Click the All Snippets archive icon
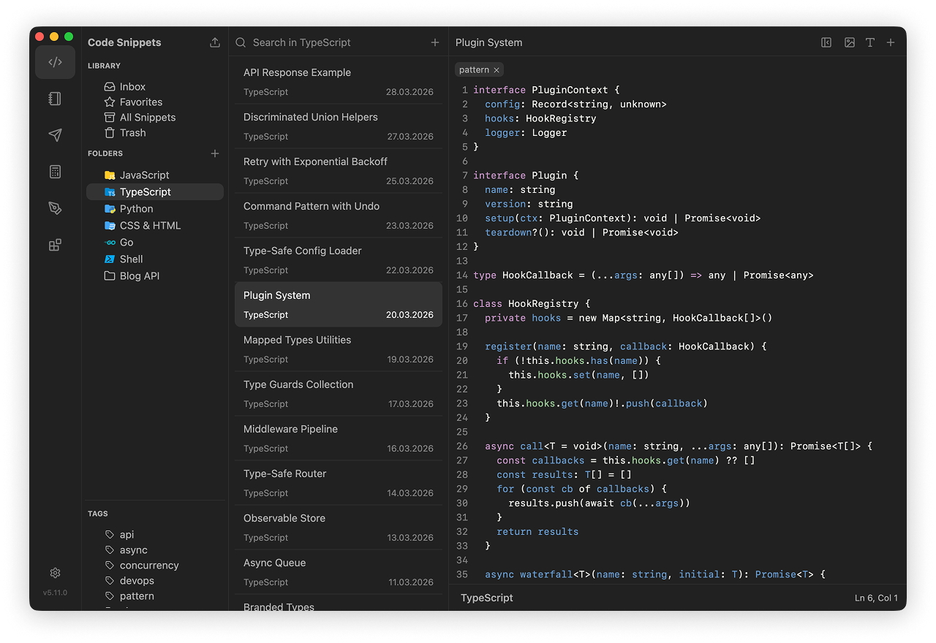The width and height of the screenshot is (936, 643). pos(110,118)
